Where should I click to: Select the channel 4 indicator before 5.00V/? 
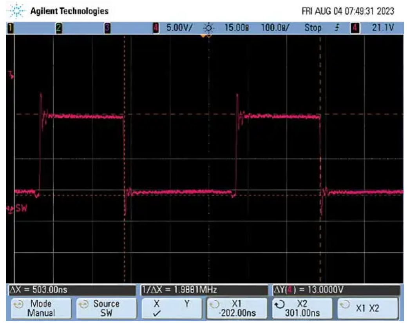[x=156, y=28]
